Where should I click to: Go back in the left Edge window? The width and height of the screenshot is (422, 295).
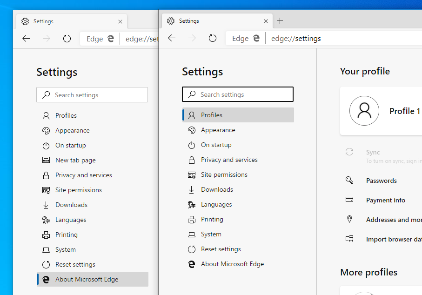pos(26,39)
